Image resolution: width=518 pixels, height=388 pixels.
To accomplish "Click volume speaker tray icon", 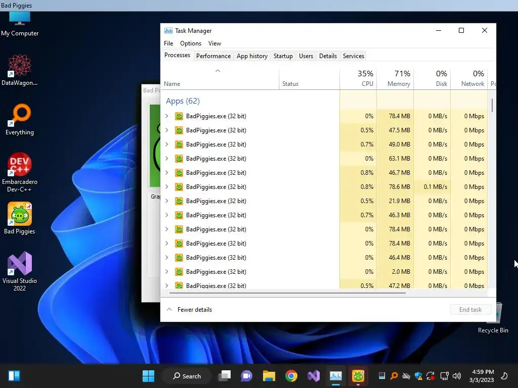I will coord(457,376).
